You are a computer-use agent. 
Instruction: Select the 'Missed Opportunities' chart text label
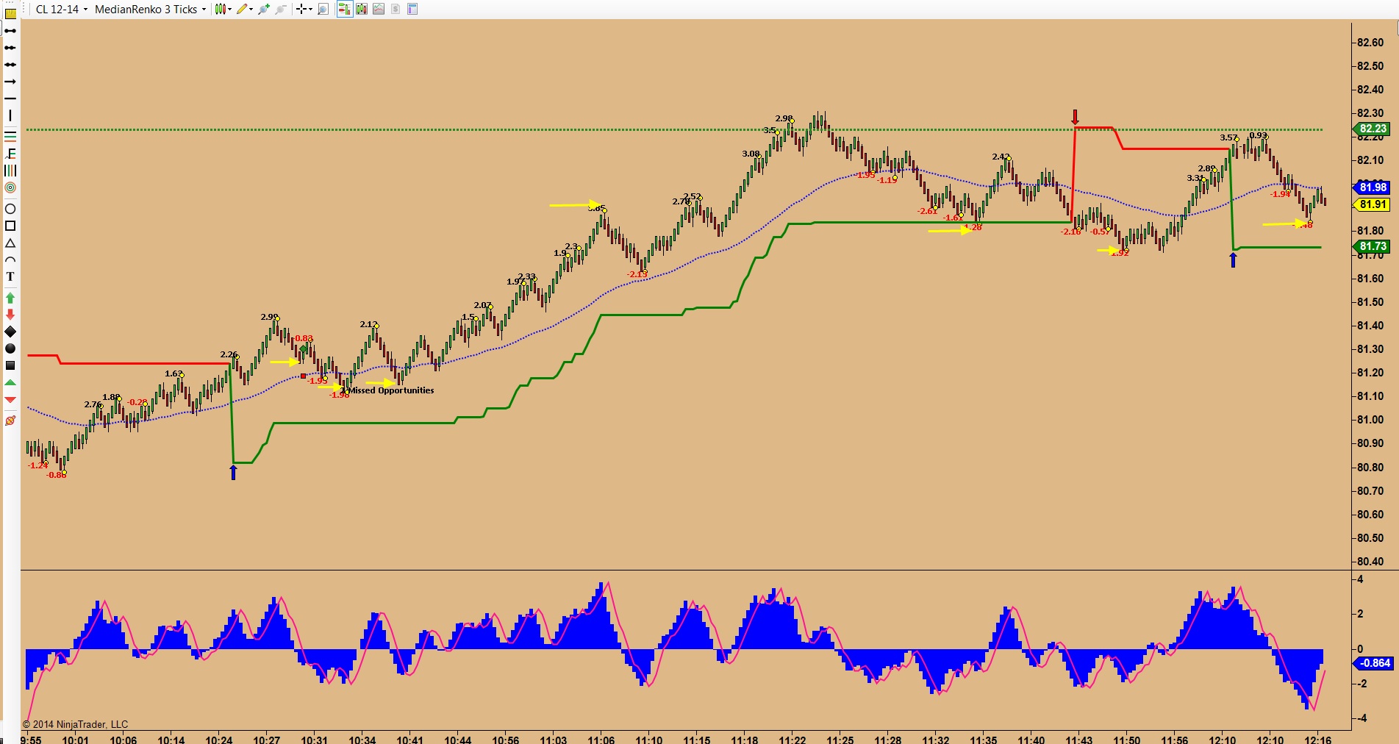391,390
